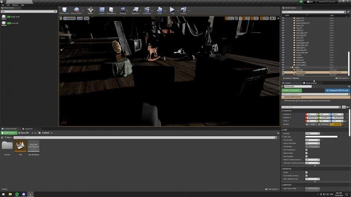Open the Show flags dropdown
Image resolution: width=351 pixels, height=197 pixels.
click(x=87, y=18)
